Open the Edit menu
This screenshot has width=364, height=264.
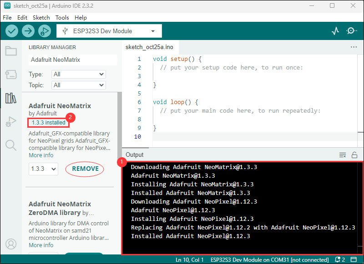point(22,18)
